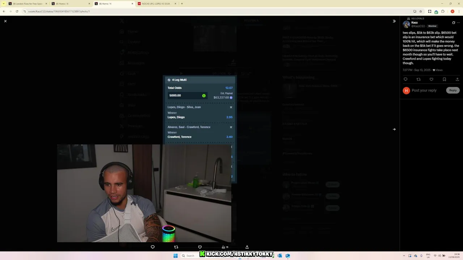
Task: Open the Chrome profile avatar H
Action: (x=453, y=11)
